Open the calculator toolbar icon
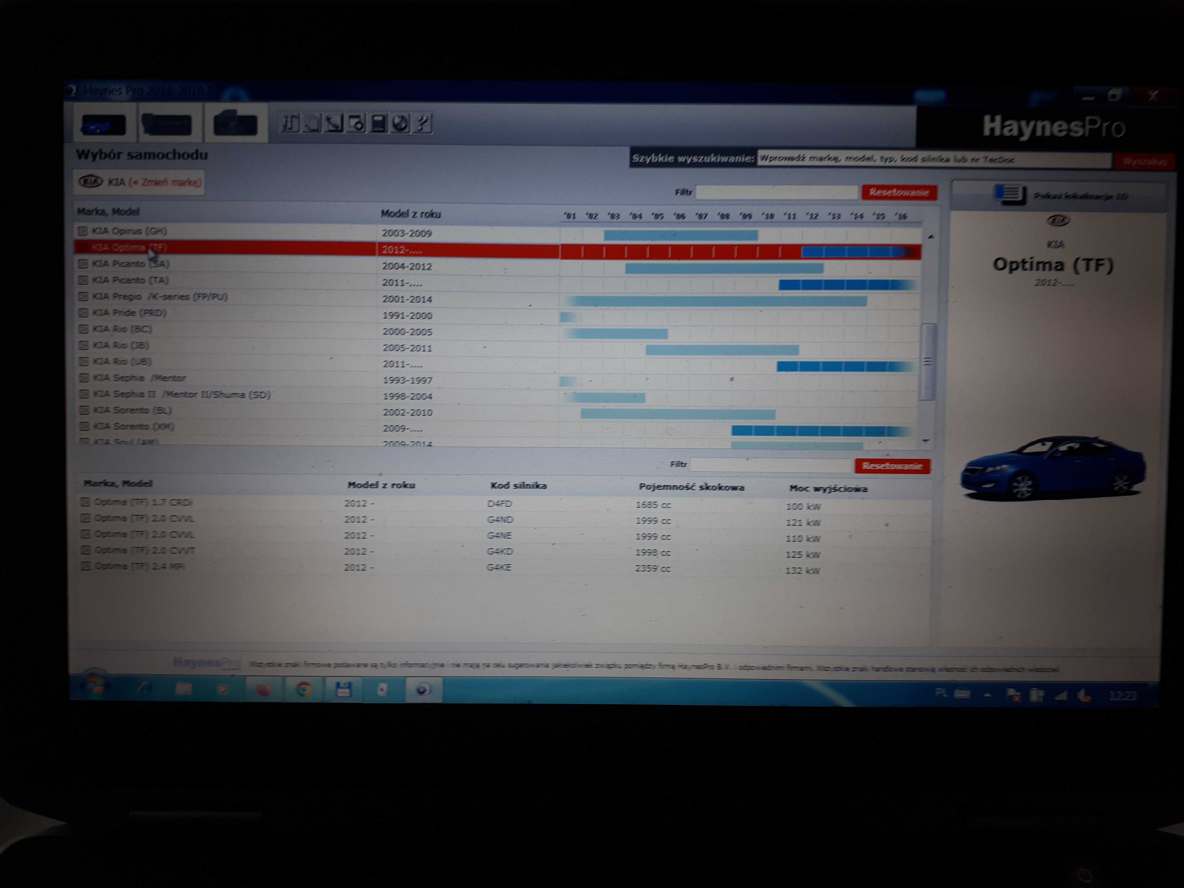 [x=378, y=123]
